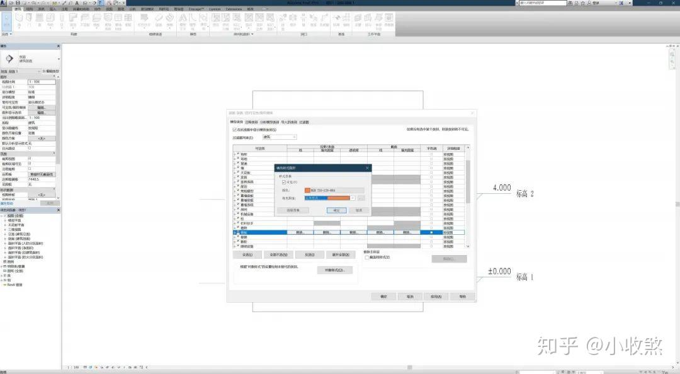Click 确定 in the fill pattern dialog
This screenshot has width=680, height=374.
point(336,210)
